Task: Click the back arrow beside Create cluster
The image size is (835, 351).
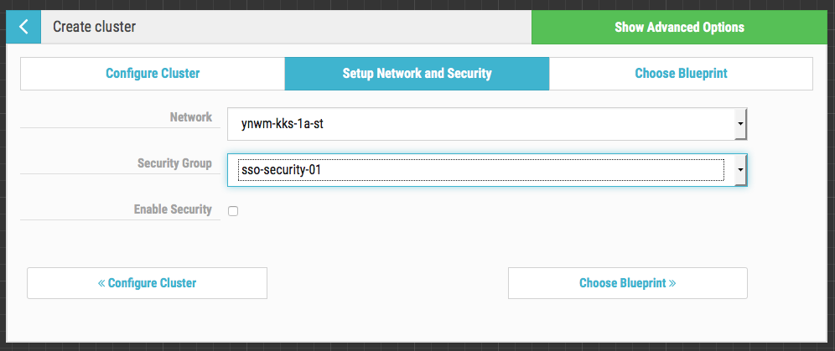Action: [23, 27]
